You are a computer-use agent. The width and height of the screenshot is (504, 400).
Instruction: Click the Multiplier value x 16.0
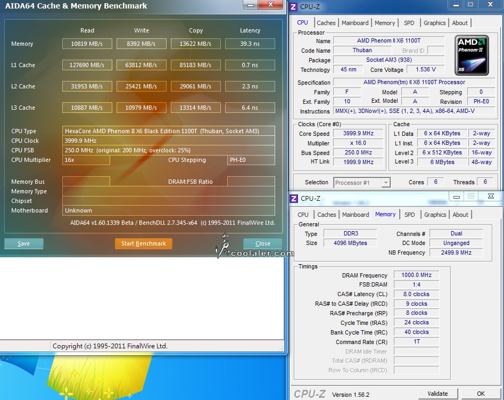click(x=358, y=143)
